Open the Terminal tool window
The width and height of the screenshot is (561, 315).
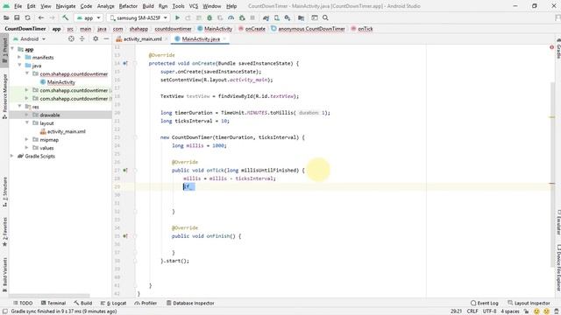click(x=53, y=303)
